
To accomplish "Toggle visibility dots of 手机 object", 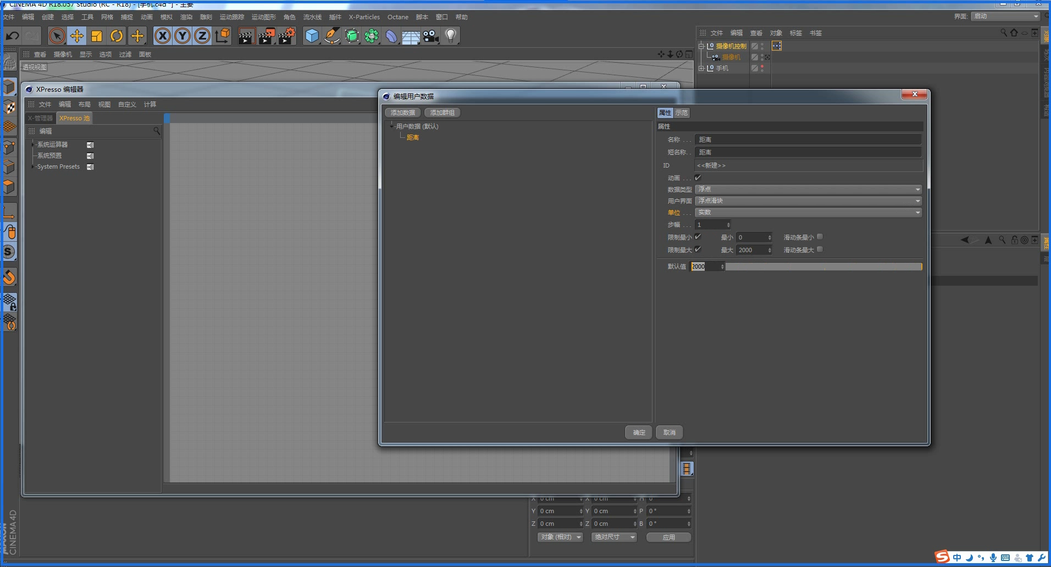I will click(x=762, y=68).
